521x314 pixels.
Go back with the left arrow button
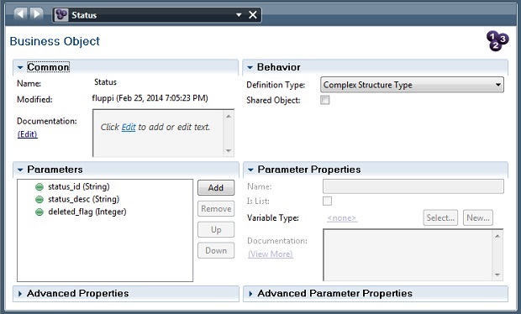click(x=20, y=14)
